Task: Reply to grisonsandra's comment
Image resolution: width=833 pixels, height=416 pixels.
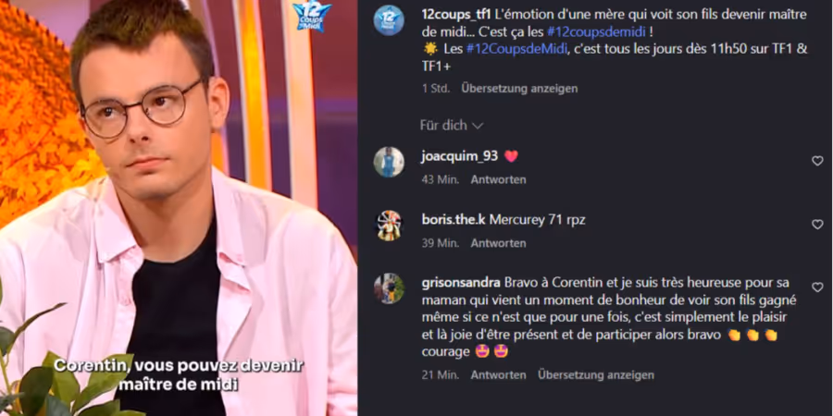Action: 498,375
